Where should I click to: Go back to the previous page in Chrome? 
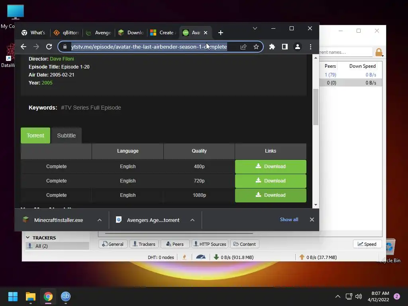[x=24, y=47]
